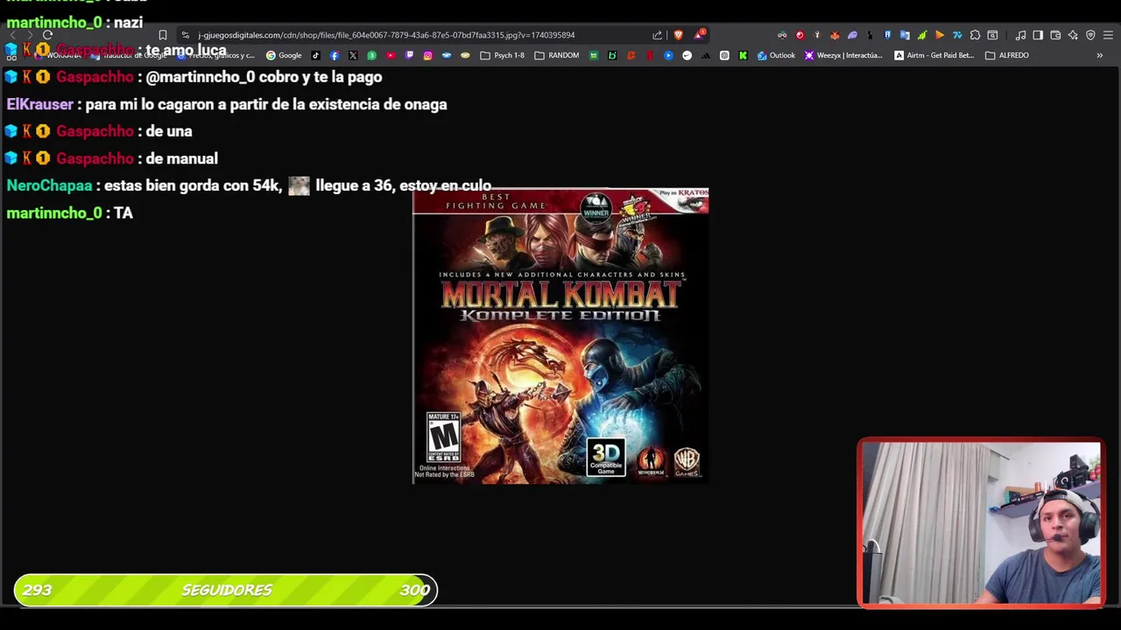Open the Twitch bookmark icon

point(409,55)
